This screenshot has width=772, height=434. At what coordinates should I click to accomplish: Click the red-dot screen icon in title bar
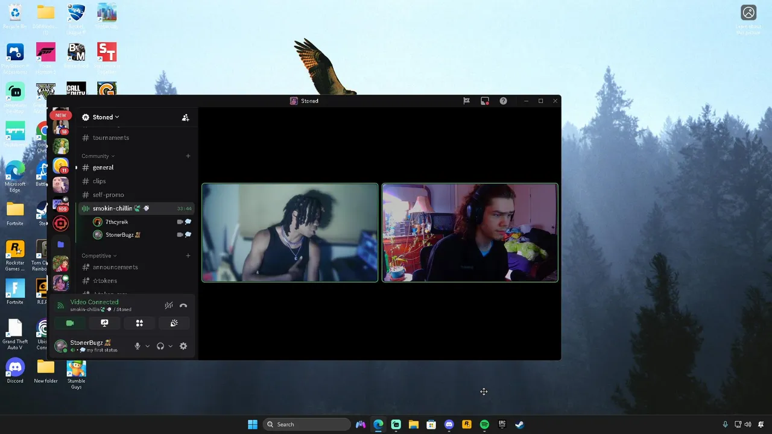(x=484, y=101)
